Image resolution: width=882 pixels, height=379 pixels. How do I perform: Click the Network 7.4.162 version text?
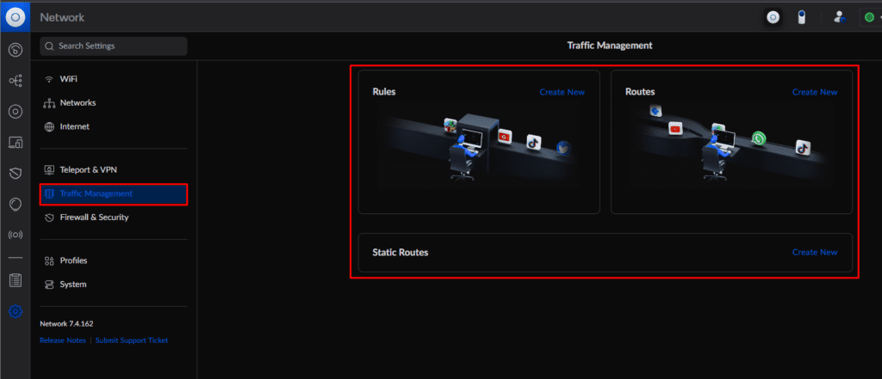66,324
